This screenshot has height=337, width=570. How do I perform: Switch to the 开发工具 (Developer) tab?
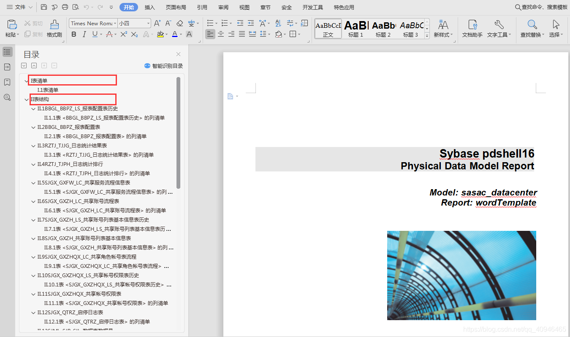pyautogui.click(x=313, y=7)
